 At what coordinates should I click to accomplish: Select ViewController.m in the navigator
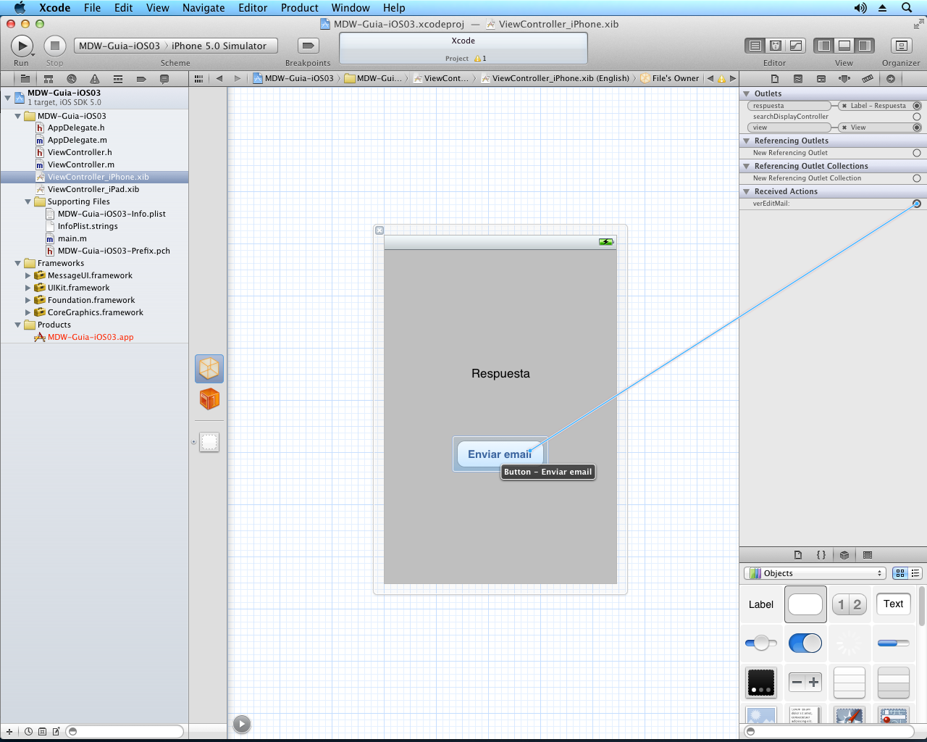point(81,165)
